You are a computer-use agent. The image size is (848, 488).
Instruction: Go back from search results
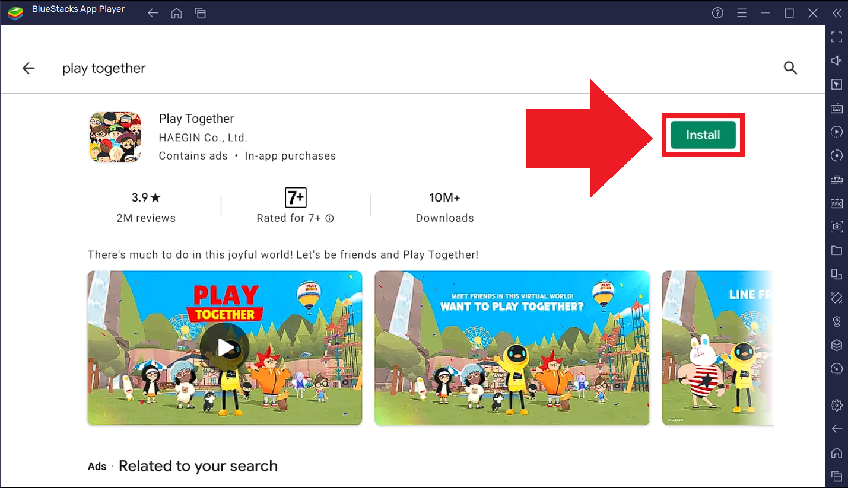(x=28, y=68)
